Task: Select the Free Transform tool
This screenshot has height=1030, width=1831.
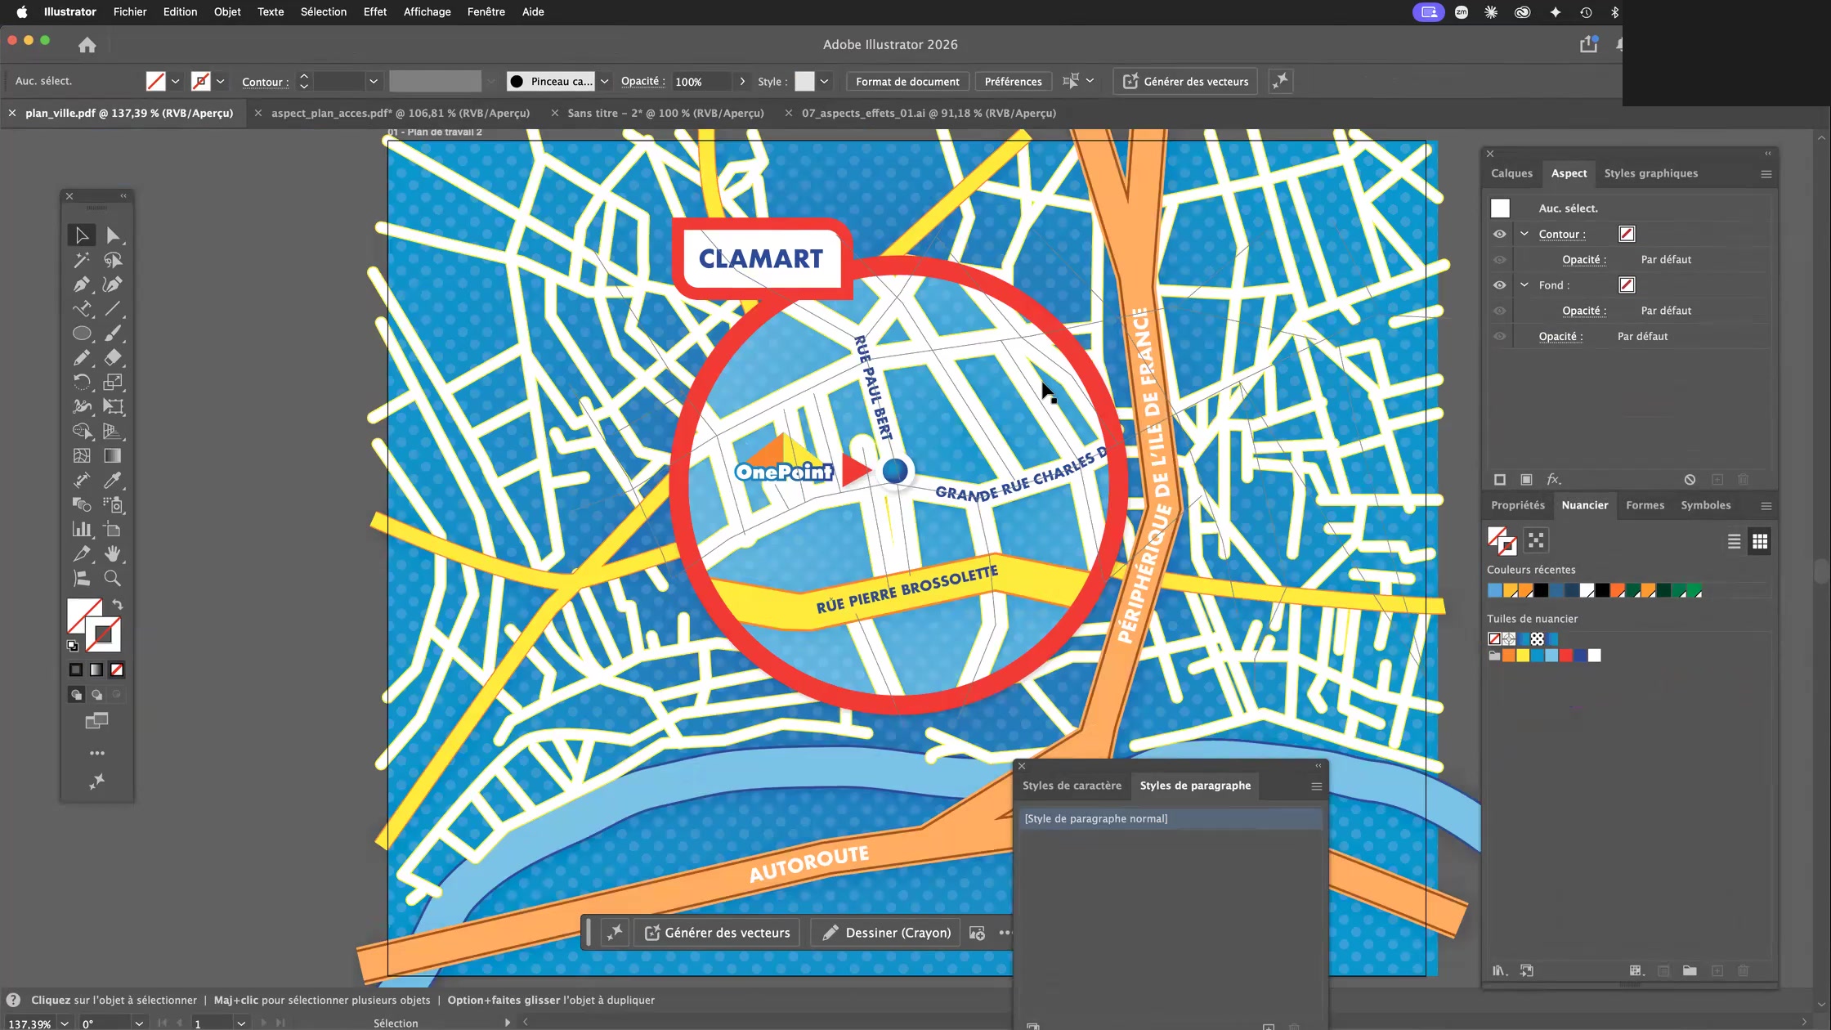Action: coord(113,406)
